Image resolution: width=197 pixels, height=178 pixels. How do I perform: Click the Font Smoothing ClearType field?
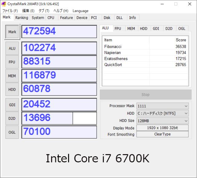point(162,134)
